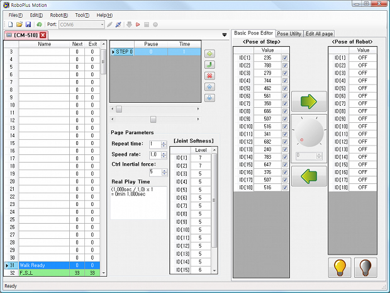Open the tab list dropdown arrow
The image size is (390, 293).
(x=225, y=35)
